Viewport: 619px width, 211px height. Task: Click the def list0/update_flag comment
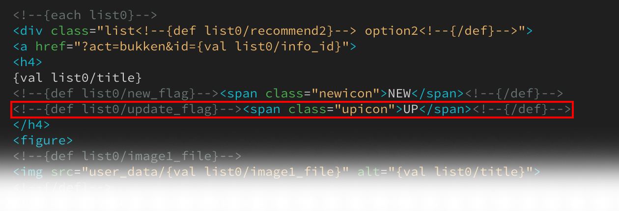click(x=128, y=109)
